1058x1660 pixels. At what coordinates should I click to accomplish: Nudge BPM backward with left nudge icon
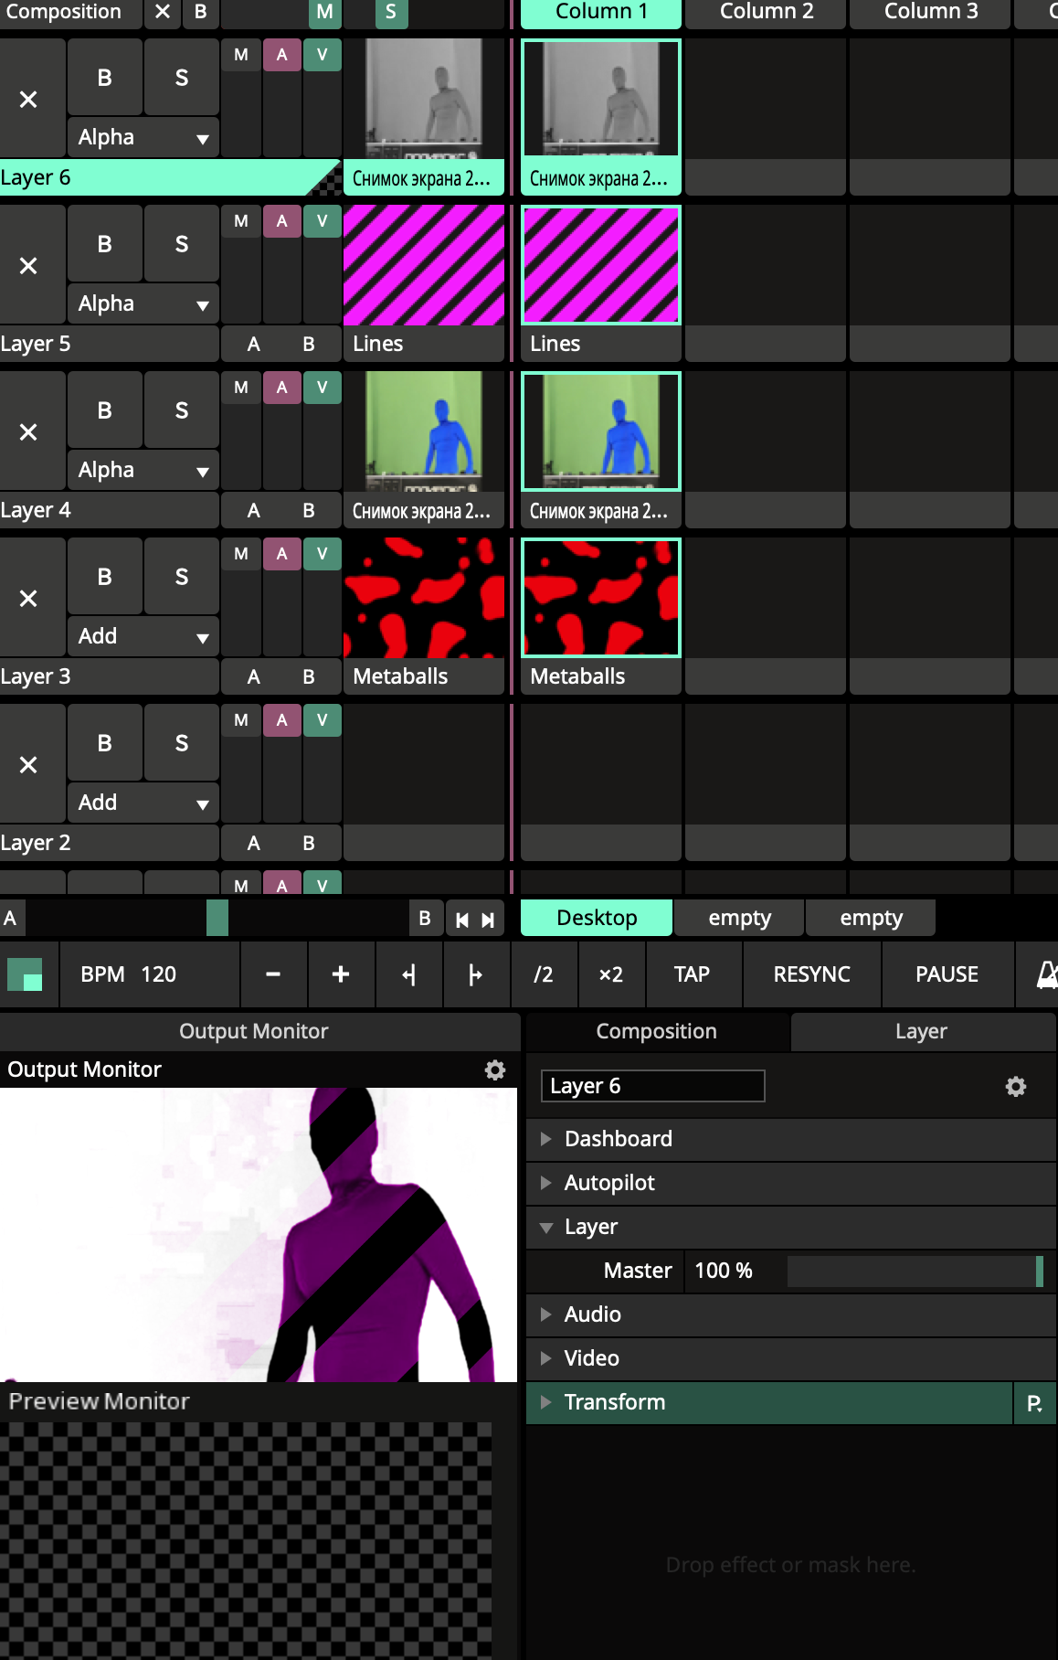(408, 974)
